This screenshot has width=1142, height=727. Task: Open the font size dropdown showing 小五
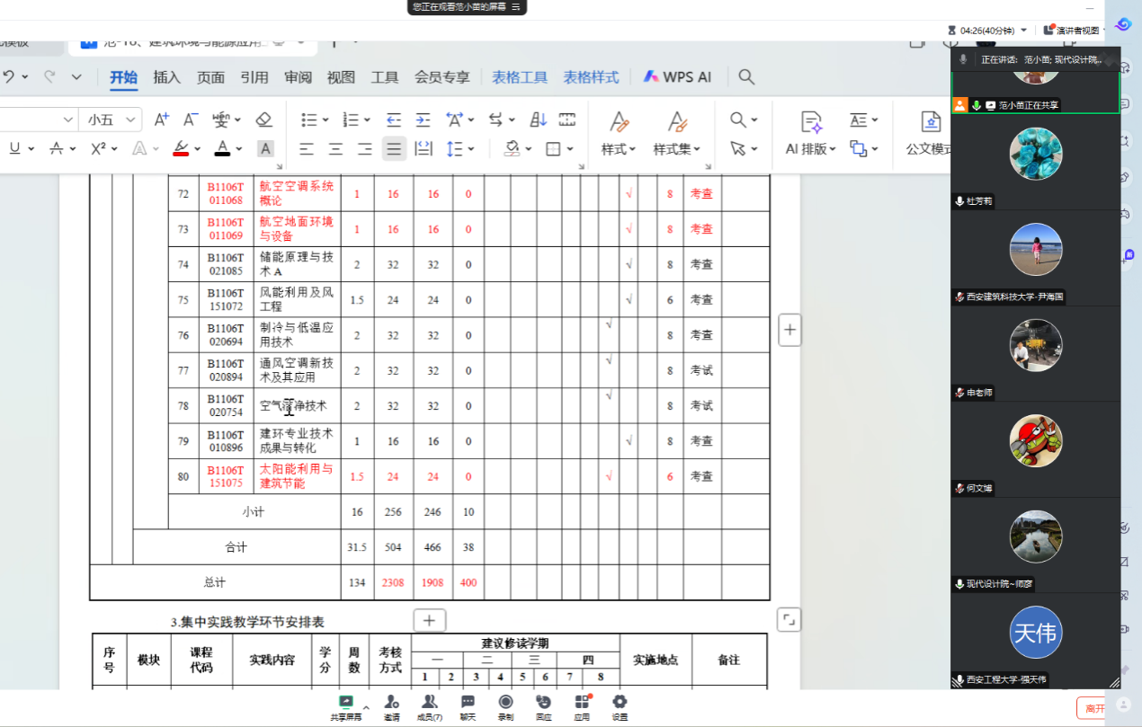pyautogui.click(x=111, y=120)
